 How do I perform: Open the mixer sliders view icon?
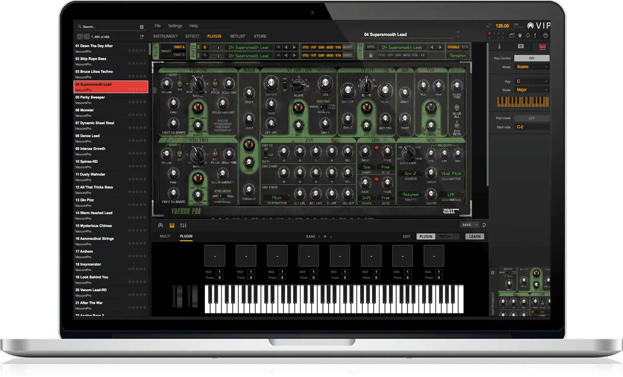(x=183, y=225)
